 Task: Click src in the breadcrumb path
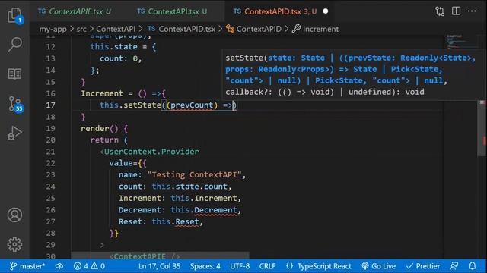click(x=81, y=29)
